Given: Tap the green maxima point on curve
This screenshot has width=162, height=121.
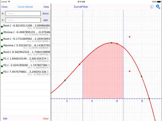Looking at the screenshot, I should (x=112, y=43).
